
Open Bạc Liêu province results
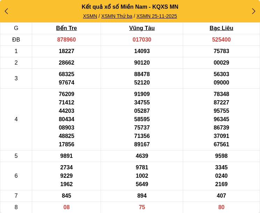pyautogui.click(x=221, y=28)
